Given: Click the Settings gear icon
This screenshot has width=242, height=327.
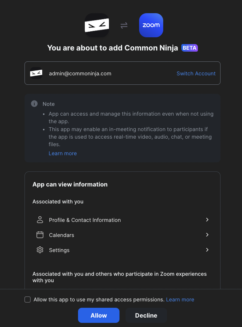Looking at the screenshot, I should pos(40,250).
